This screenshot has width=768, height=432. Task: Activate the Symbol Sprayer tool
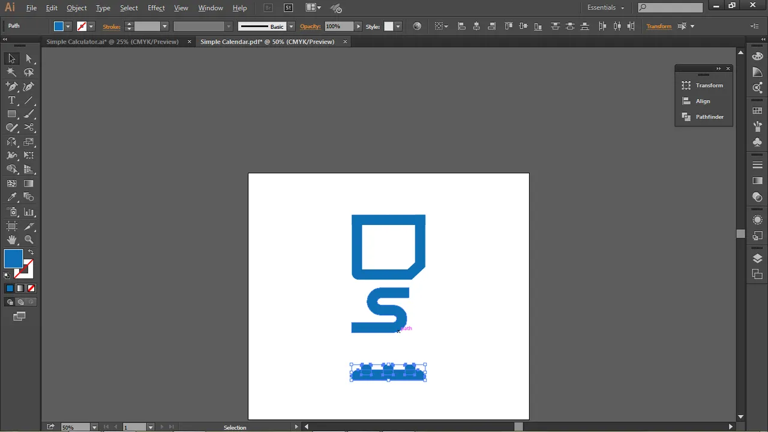[12, 212]
